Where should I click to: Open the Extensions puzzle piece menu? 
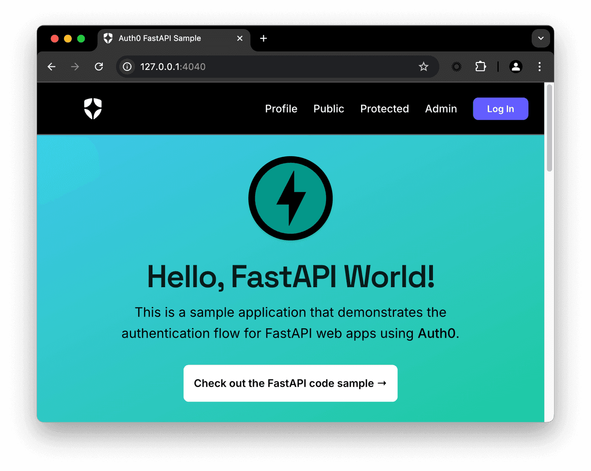click(x=481, y=66)
